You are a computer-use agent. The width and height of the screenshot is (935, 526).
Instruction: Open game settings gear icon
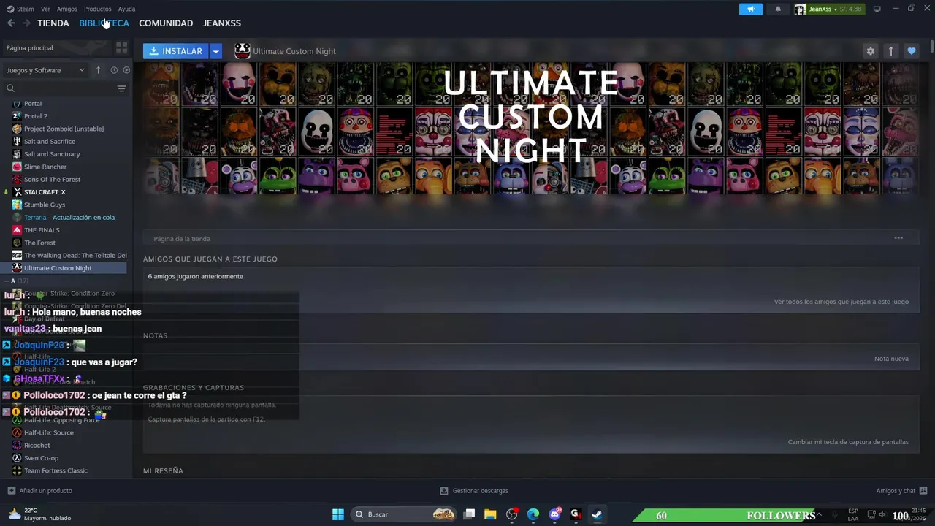870,51
